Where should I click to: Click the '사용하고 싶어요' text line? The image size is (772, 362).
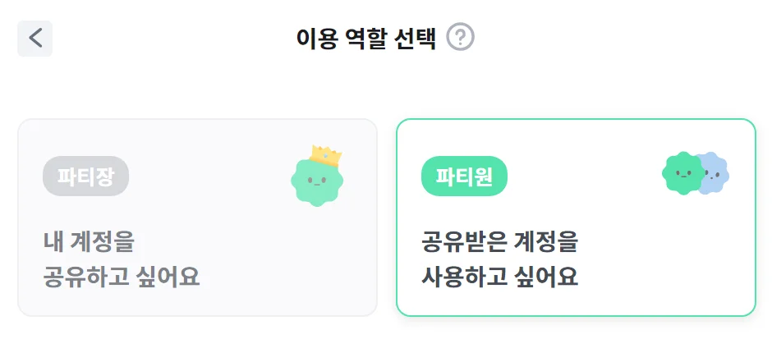[499, 277]
